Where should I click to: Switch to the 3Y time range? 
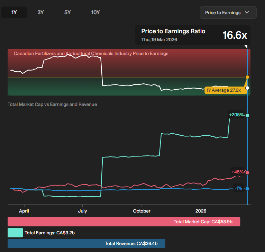click(40, 12)
